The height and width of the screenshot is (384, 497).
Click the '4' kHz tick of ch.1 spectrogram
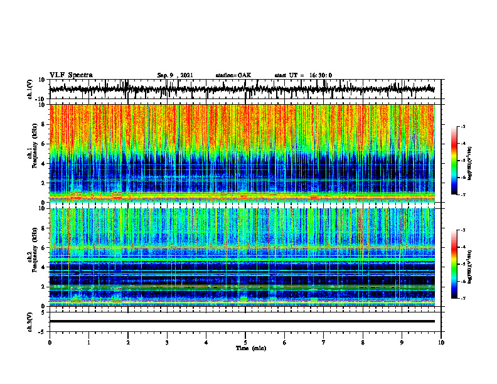[x=45, y=164]
